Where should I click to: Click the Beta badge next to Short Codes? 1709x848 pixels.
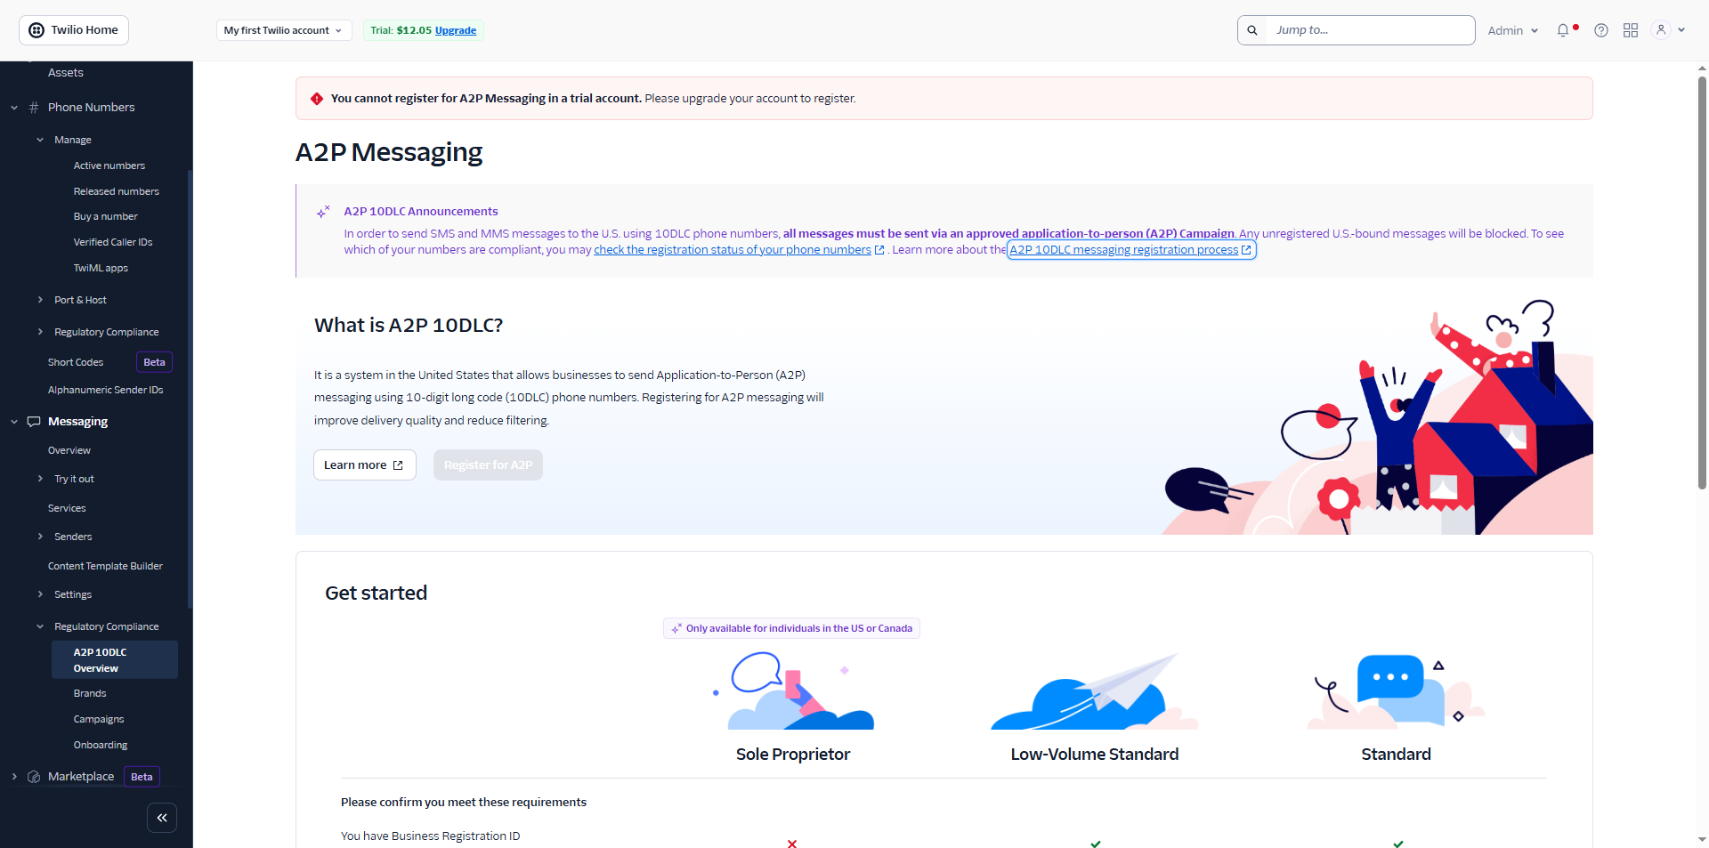click(154, 362)
